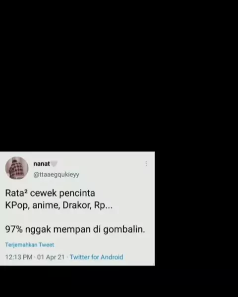Click the word 'anime,' in the tweet
Image resolution: width=238 pixels, height=297 pixels.
[x=46, y=205]
